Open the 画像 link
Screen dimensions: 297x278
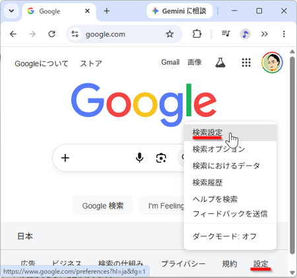point(195,62)
